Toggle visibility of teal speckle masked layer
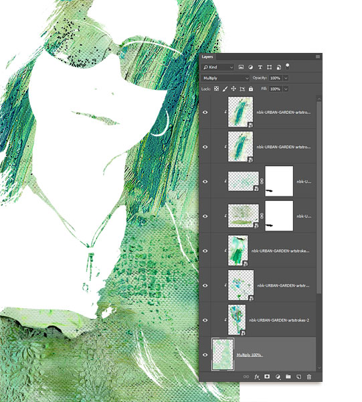362x402 pixels. (x=205, y=182)
